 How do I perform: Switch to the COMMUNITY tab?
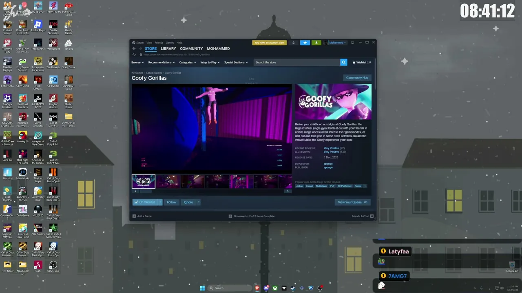pyautogui.click(x=191, y=49)
